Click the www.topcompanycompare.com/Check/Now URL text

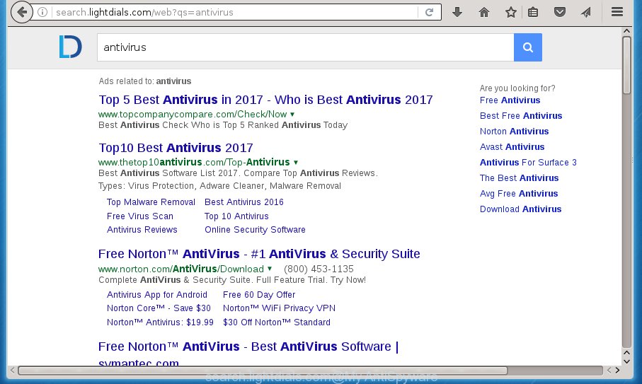pyautogui.click(x=193, y=115)
